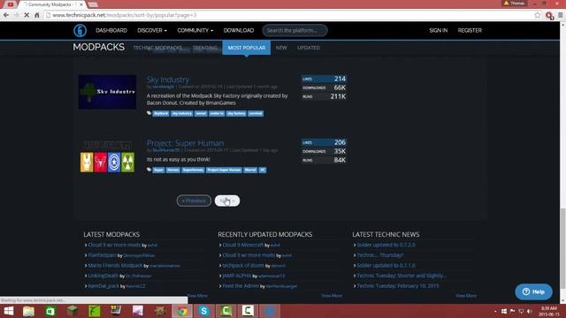566x318 pixels.
Task: Click the sky factory tag on Sky Industry
Action: [x=236, y=113]
